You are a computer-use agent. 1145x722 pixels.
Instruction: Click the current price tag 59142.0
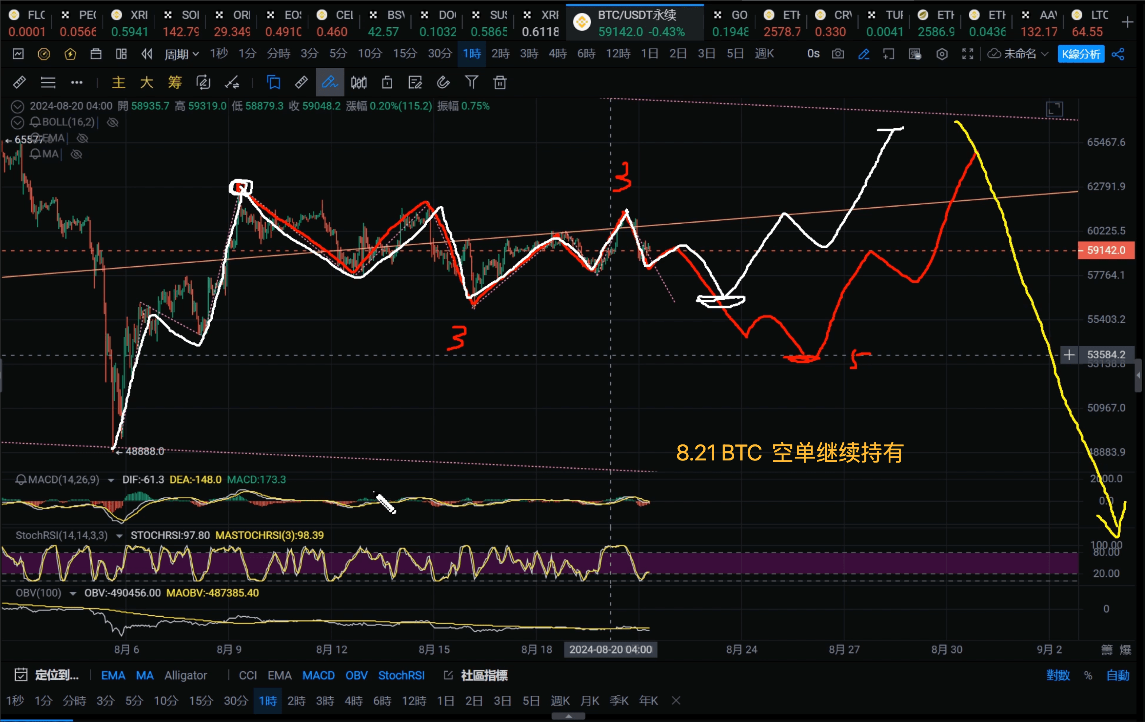(1106, 250)
